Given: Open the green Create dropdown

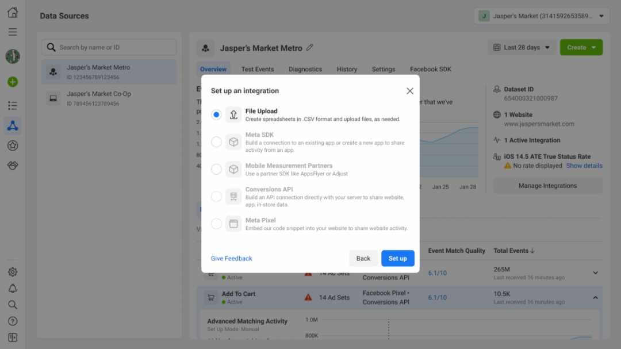Looking at the screenshot, I should (x=581, y=48).
